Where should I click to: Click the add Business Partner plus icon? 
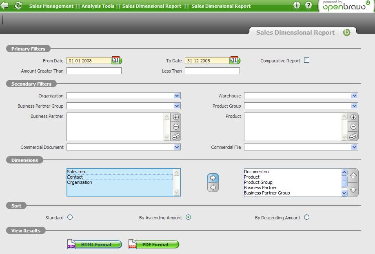pos(176,117)
